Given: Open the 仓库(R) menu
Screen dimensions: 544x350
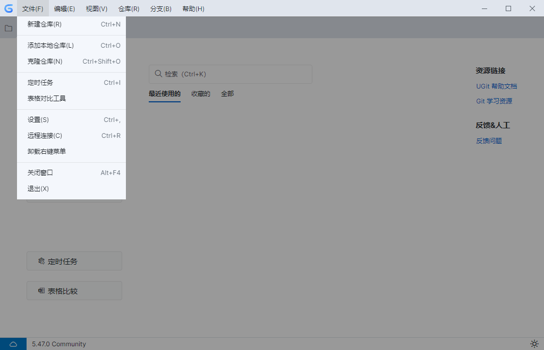Looking at the screenshot, I should click(x=129, y=8).
